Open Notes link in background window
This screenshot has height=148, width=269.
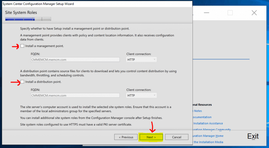pyautogui.click(x=198, y=111)
